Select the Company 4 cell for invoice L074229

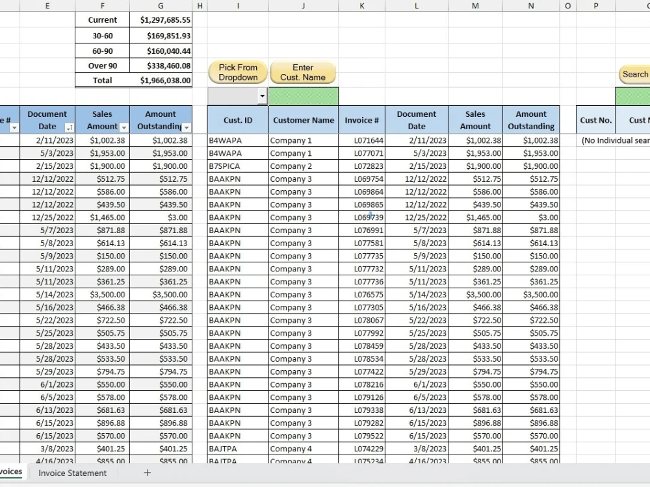(304, 449)
